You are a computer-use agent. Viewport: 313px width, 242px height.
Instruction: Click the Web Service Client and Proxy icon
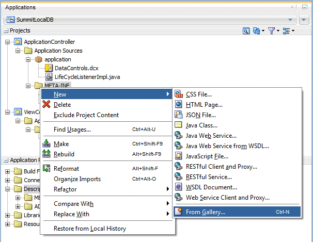pyautogui.click(x=179, y=197)
